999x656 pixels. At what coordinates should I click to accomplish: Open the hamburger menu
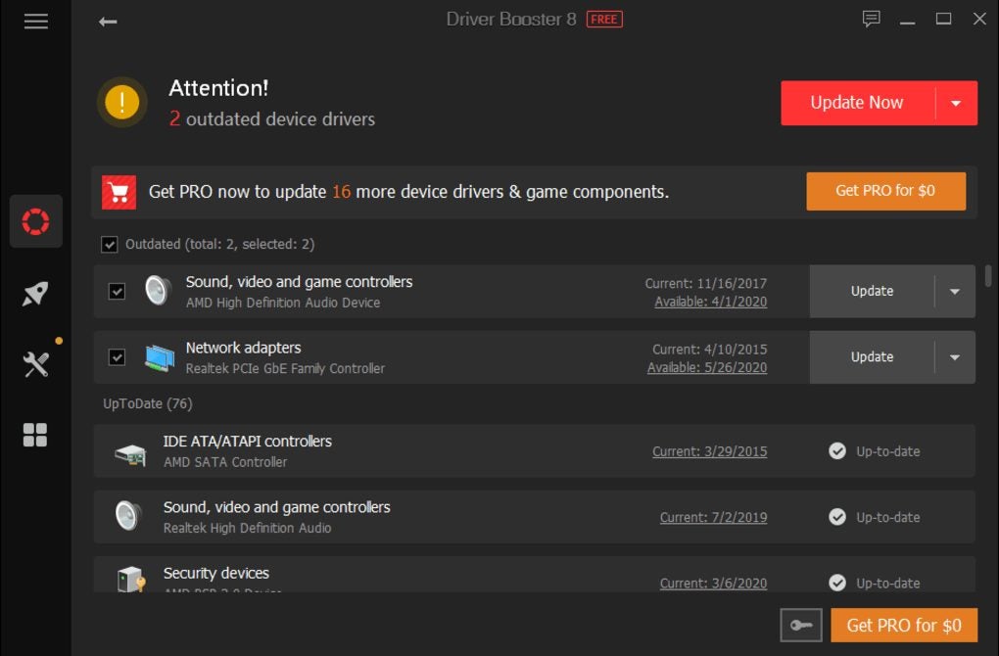[35, 20]
